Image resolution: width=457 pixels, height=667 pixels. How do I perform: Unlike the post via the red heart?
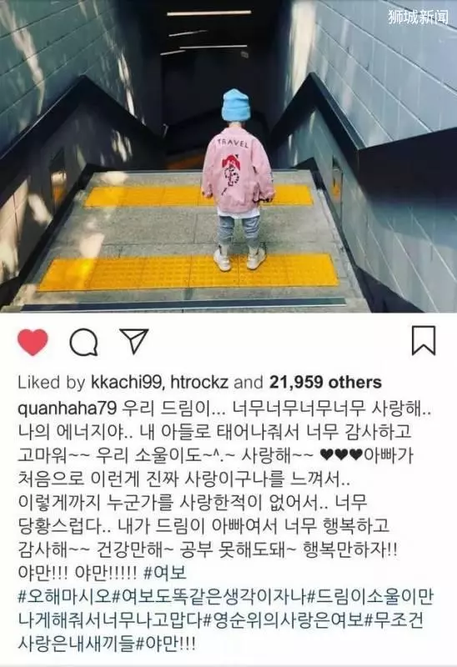33,342
